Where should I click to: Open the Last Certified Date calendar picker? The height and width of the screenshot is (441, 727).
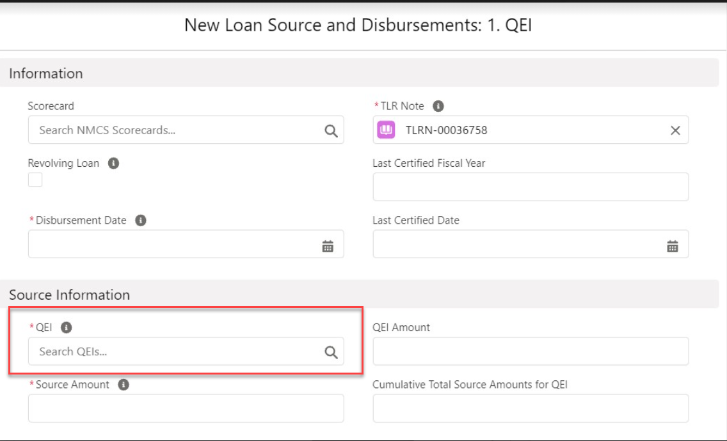point(673,245)
